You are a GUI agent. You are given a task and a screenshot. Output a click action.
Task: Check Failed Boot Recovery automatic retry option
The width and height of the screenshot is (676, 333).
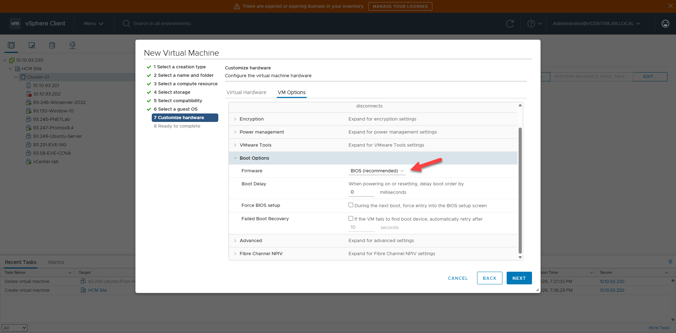click(x=351, y=218)
